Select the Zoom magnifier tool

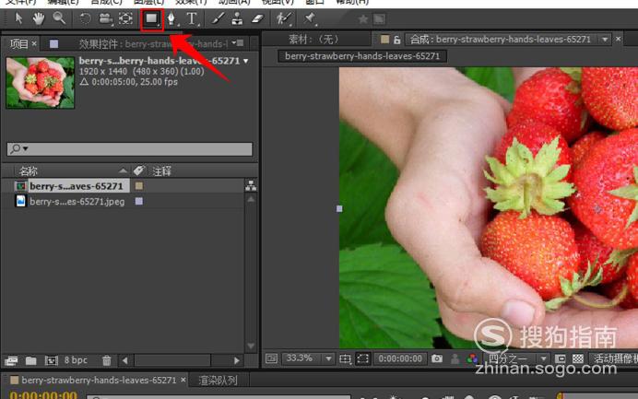pyautogui.click(x=59, y=18)
